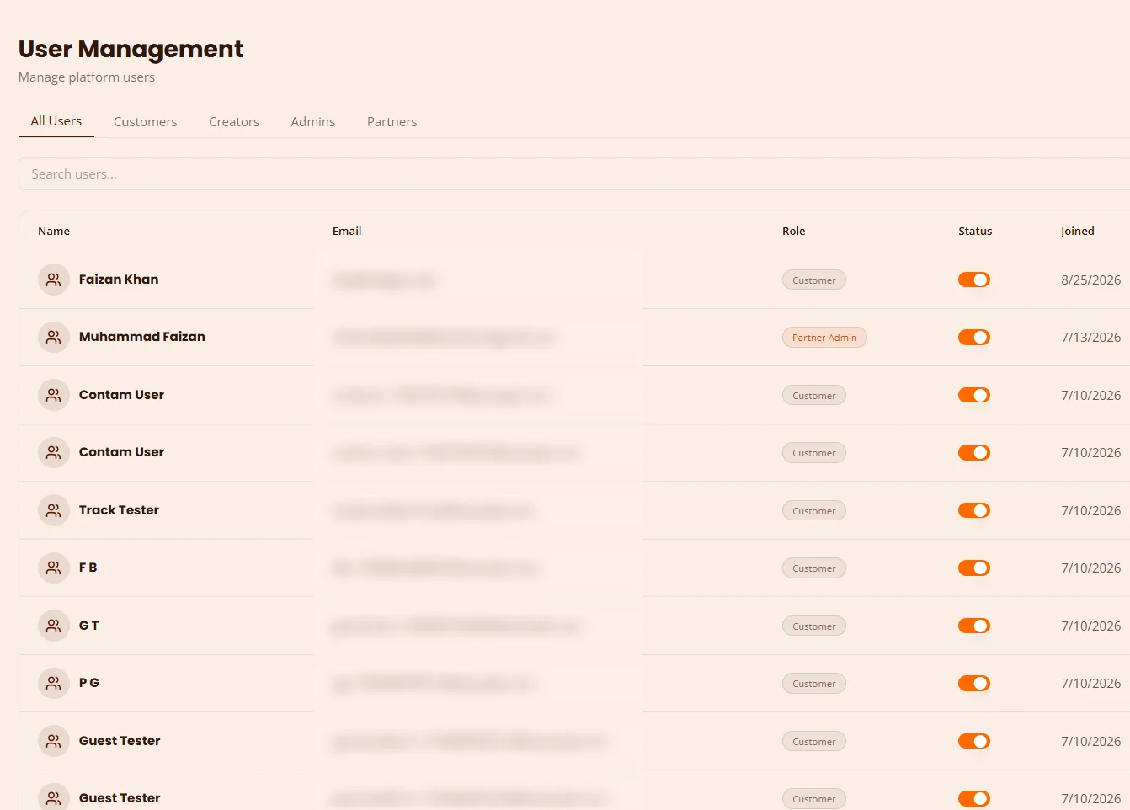Open the Customers tab

146,122
